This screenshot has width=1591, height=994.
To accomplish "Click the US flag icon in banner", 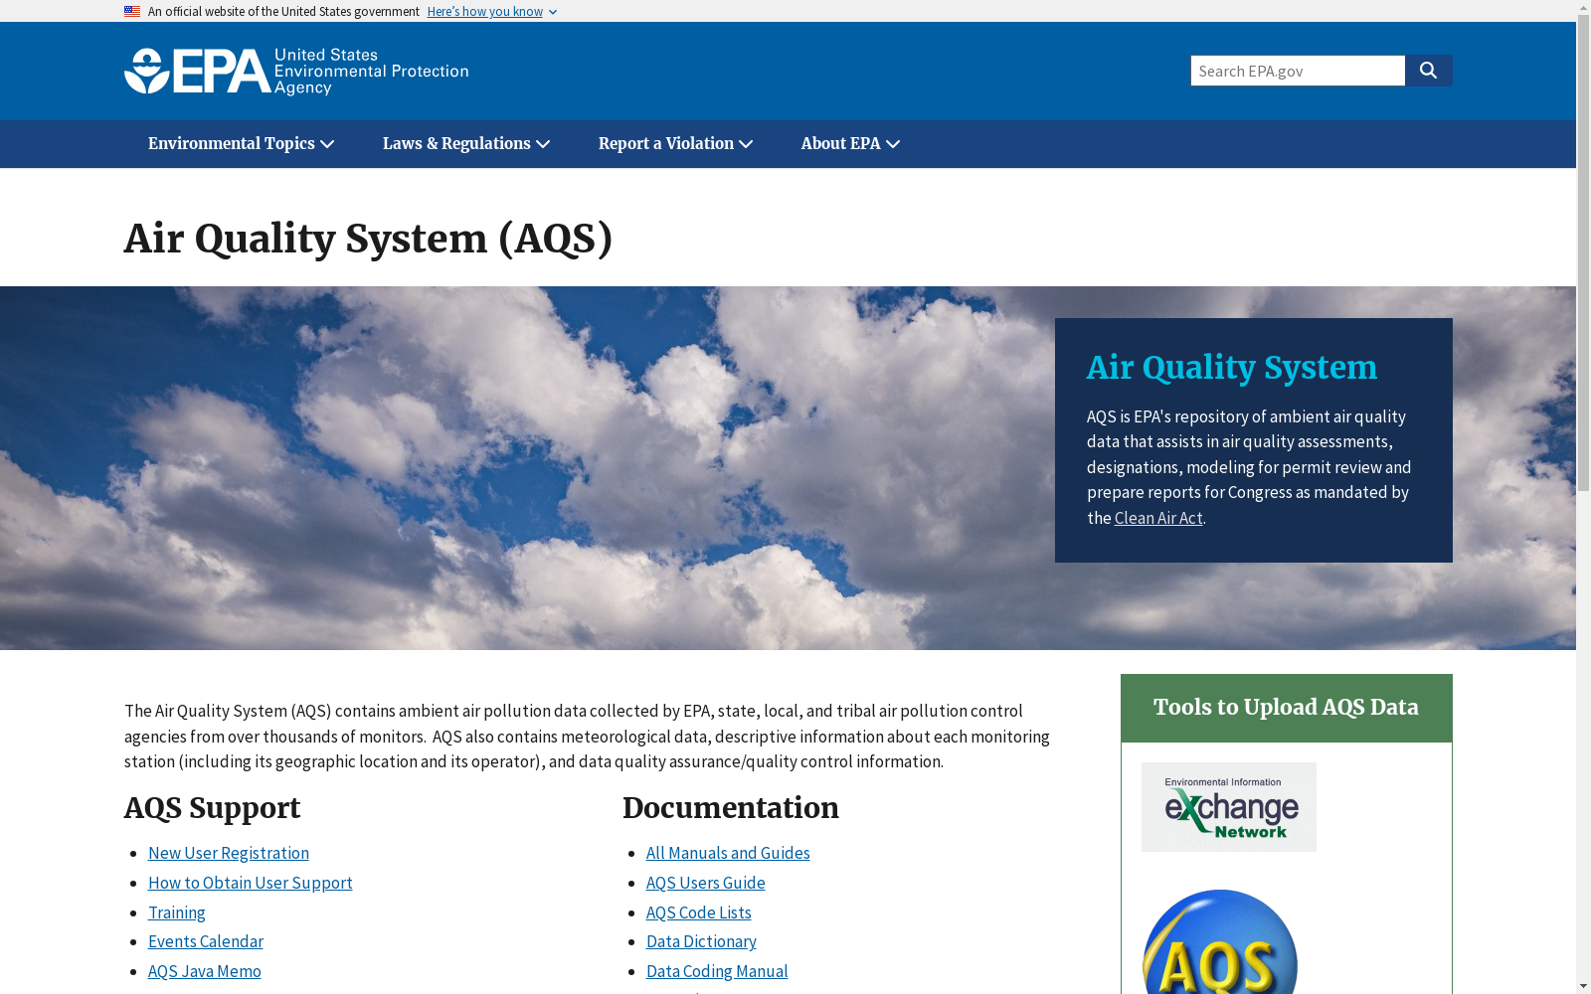I will click(x=132, y=12).
